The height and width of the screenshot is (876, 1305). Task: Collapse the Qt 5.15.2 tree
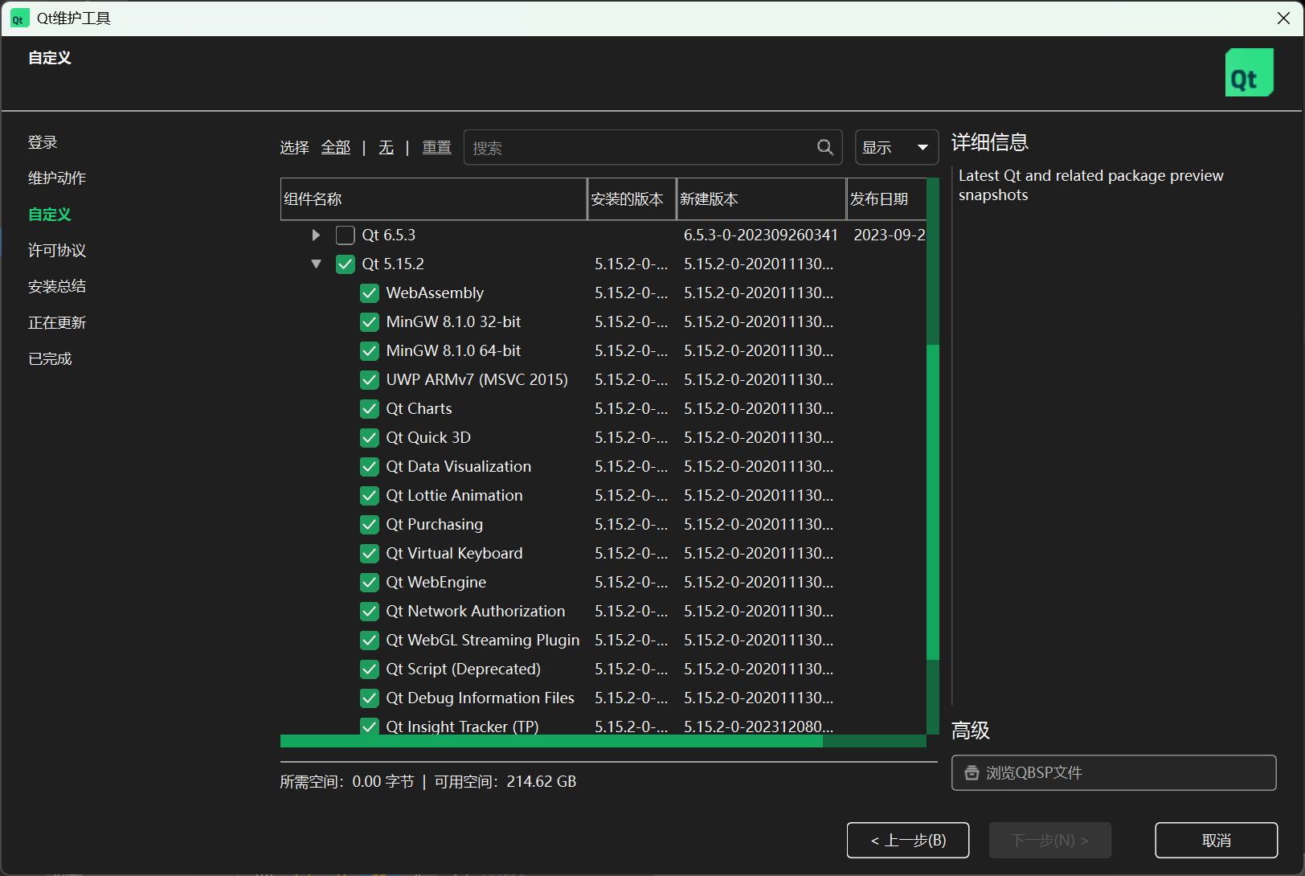pyautogui.click(x=316, y=264)
